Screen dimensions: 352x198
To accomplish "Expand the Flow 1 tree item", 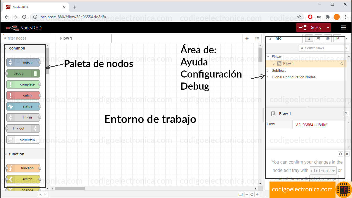I will click(274, 64).
